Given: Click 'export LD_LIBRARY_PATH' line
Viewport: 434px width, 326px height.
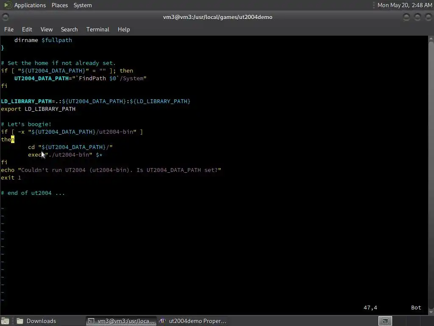Looking at the screenshot, I should click(38, 109).
